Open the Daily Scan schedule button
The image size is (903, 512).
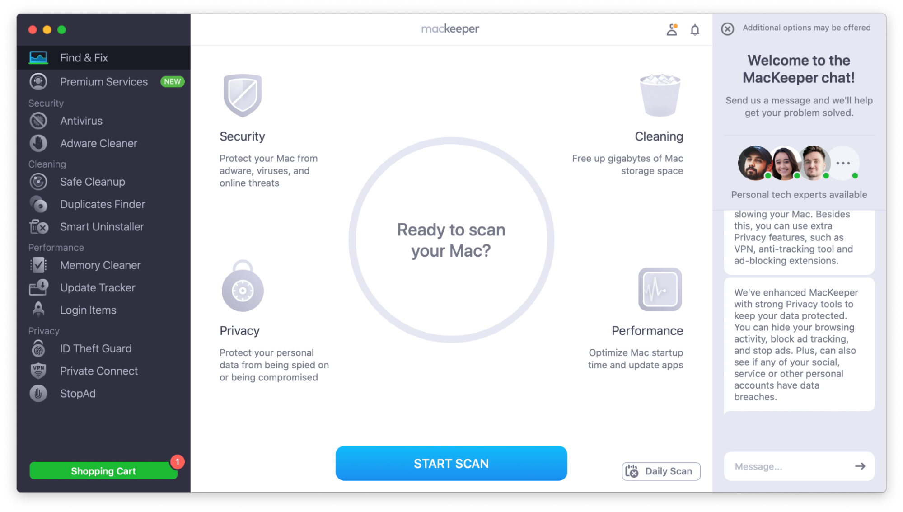(661, 471)
